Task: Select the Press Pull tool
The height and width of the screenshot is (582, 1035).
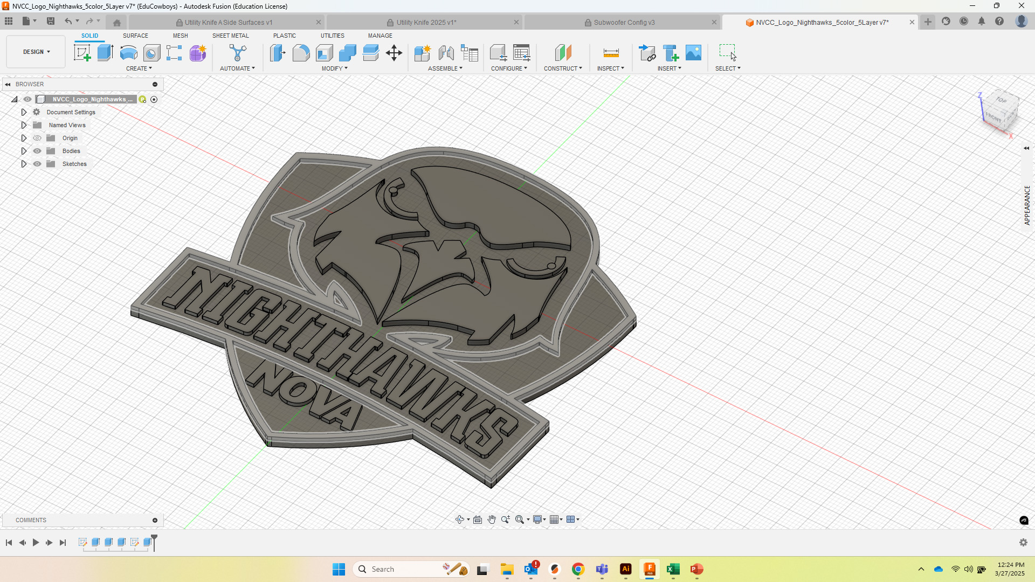Action: [278, 53]
